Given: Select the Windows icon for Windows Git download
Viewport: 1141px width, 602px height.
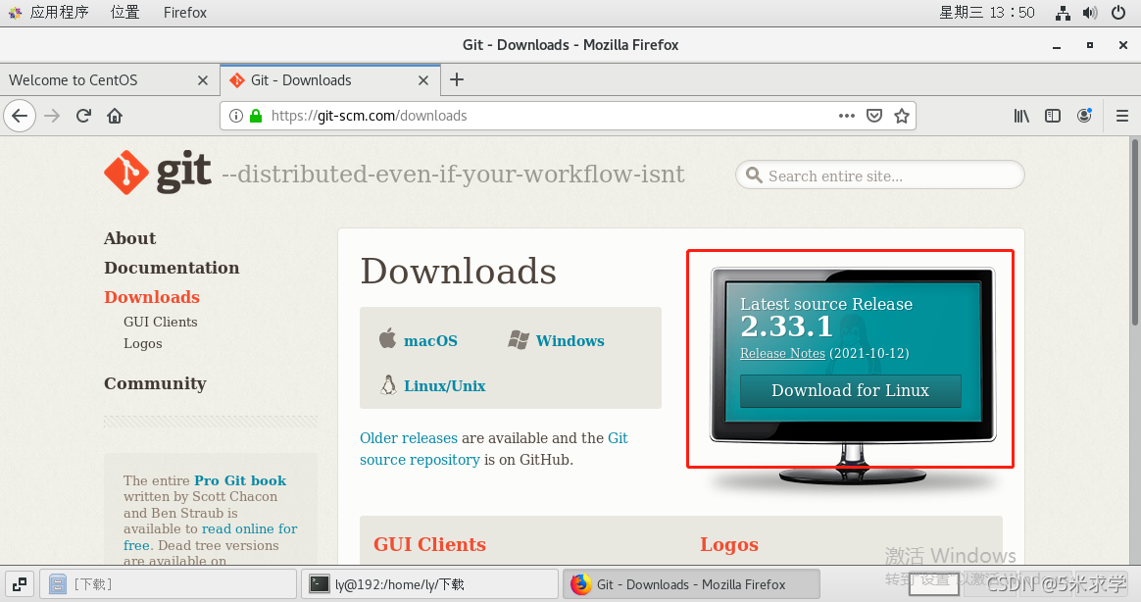Looking at the screenshot, I should point(517,339).
